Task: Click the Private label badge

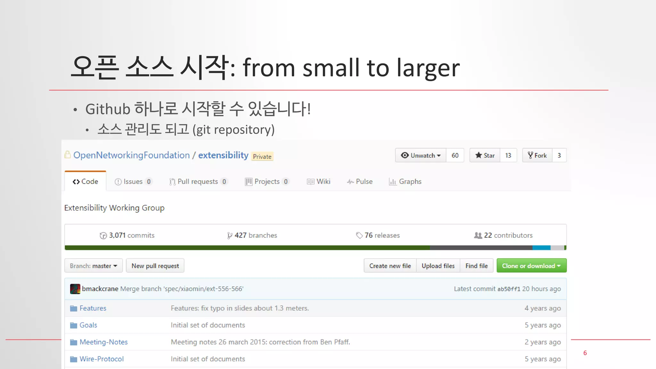Action: pyautogui.click(x=262, y=156)
